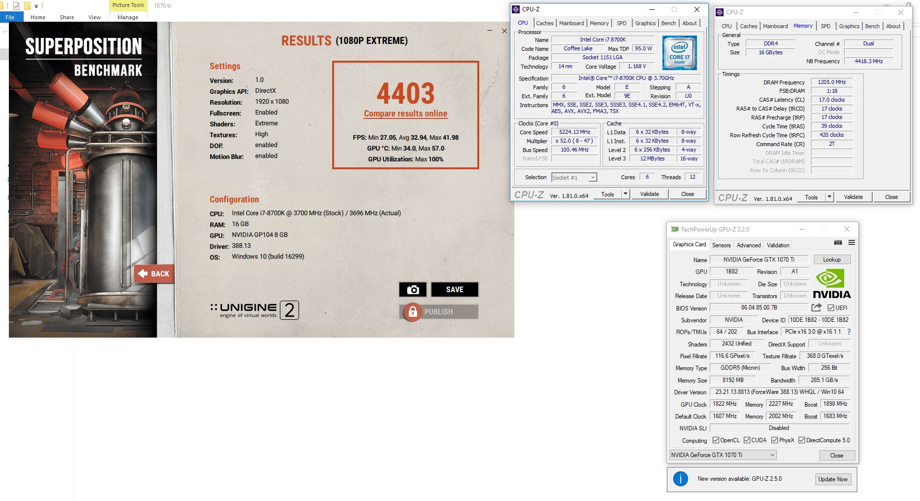Switch to the Sensors tab in GPU-Z

(x=721, y=245)
